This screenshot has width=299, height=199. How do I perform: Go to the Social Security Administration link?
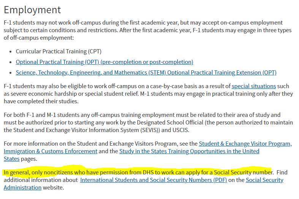click(264, 180)
